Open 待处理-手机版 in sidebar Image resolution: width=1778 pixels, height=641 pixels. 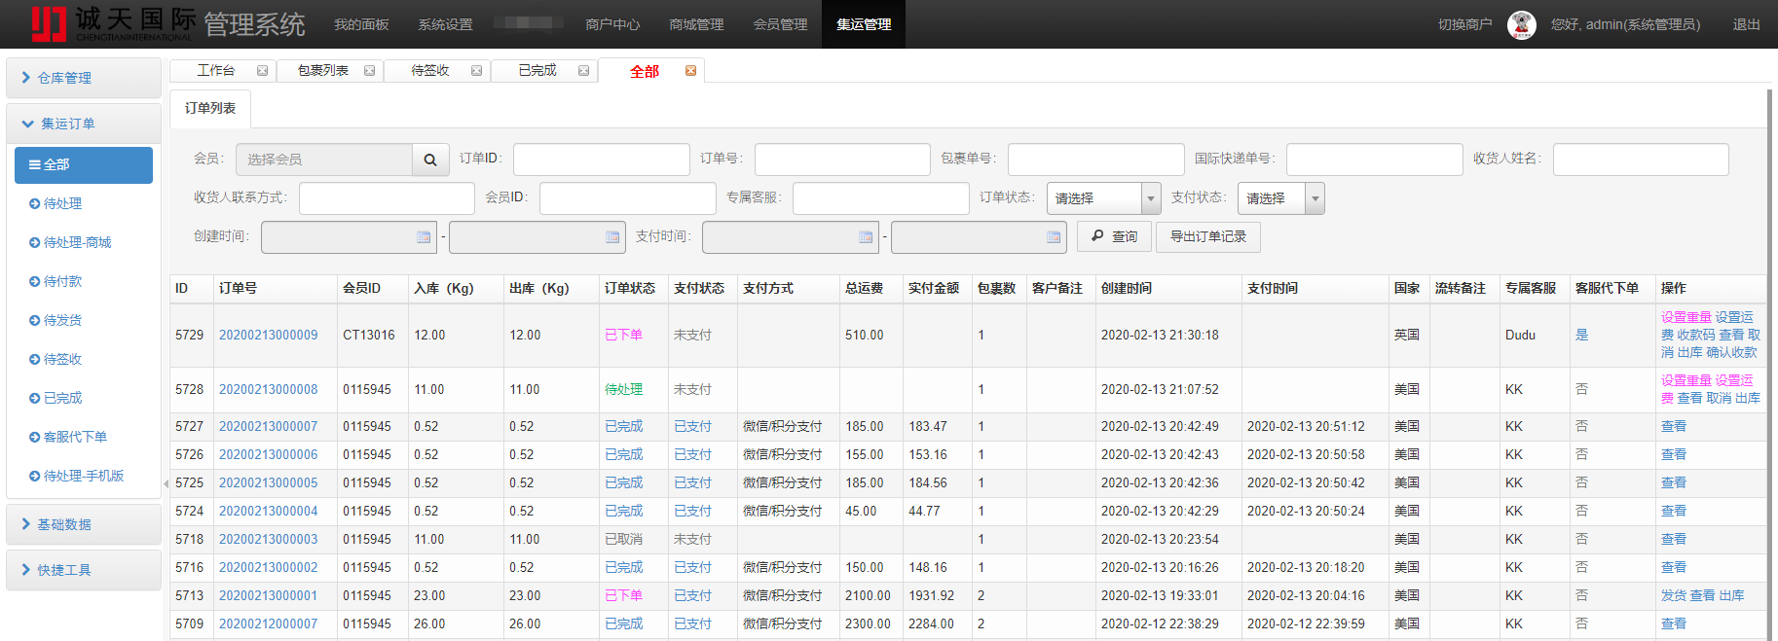(84, 476)
